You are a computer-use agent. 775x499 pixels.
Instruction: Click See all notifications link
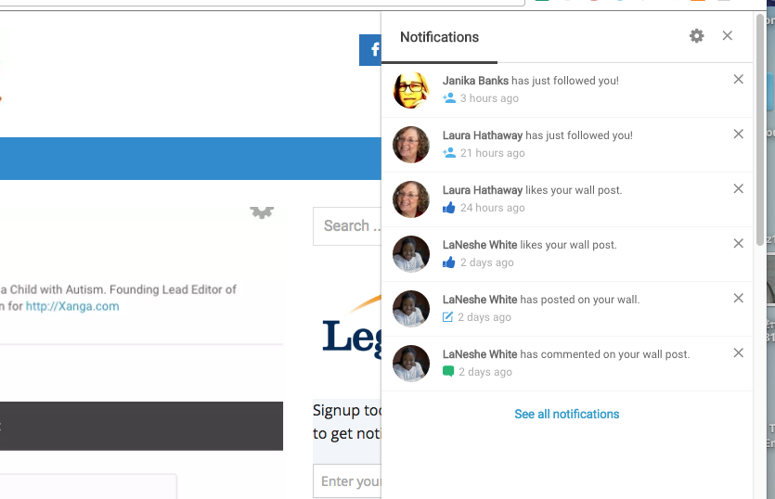pos(566,415)
